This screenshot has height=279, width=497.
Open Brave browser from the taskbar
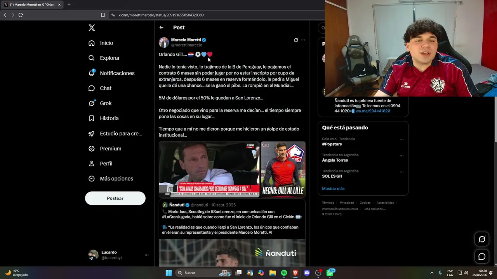point(295,273)
